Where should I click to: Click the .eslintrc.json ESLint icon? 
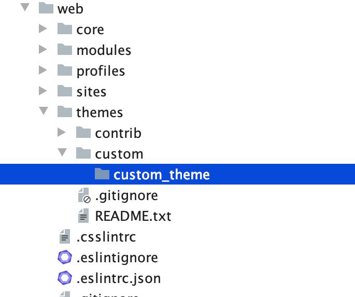point(65,278)
